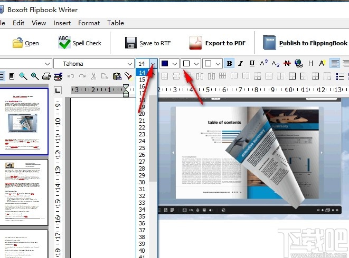Click the insert table row icon
349x258 pixels.
(x=176, y=76)
